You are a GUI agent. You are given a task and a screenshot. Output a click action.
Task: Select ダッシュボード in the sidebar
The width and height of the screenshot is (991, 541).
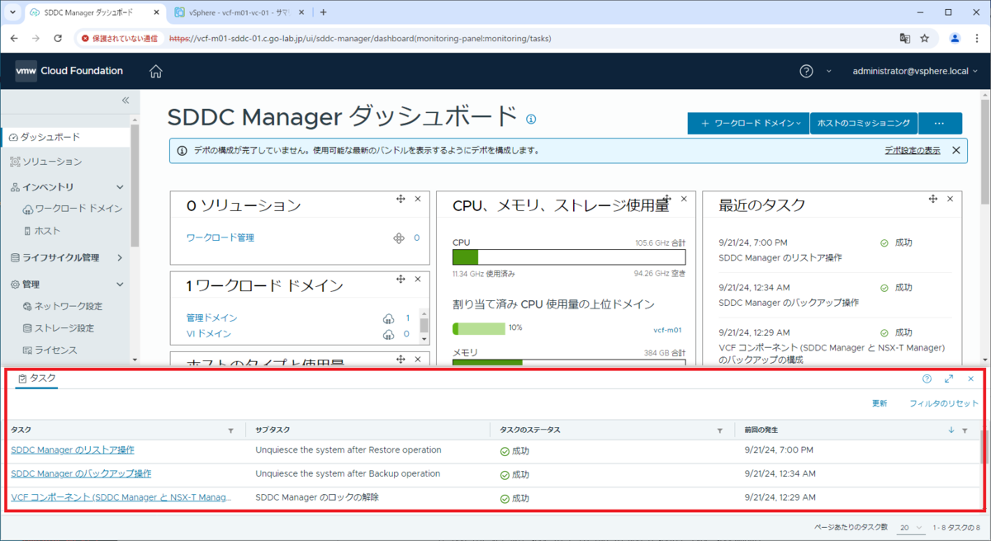click(x=50, y=136)
